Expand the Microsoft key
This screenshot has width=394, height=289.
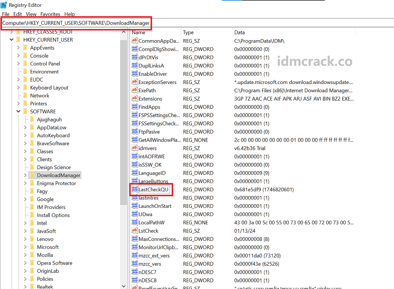25,247
